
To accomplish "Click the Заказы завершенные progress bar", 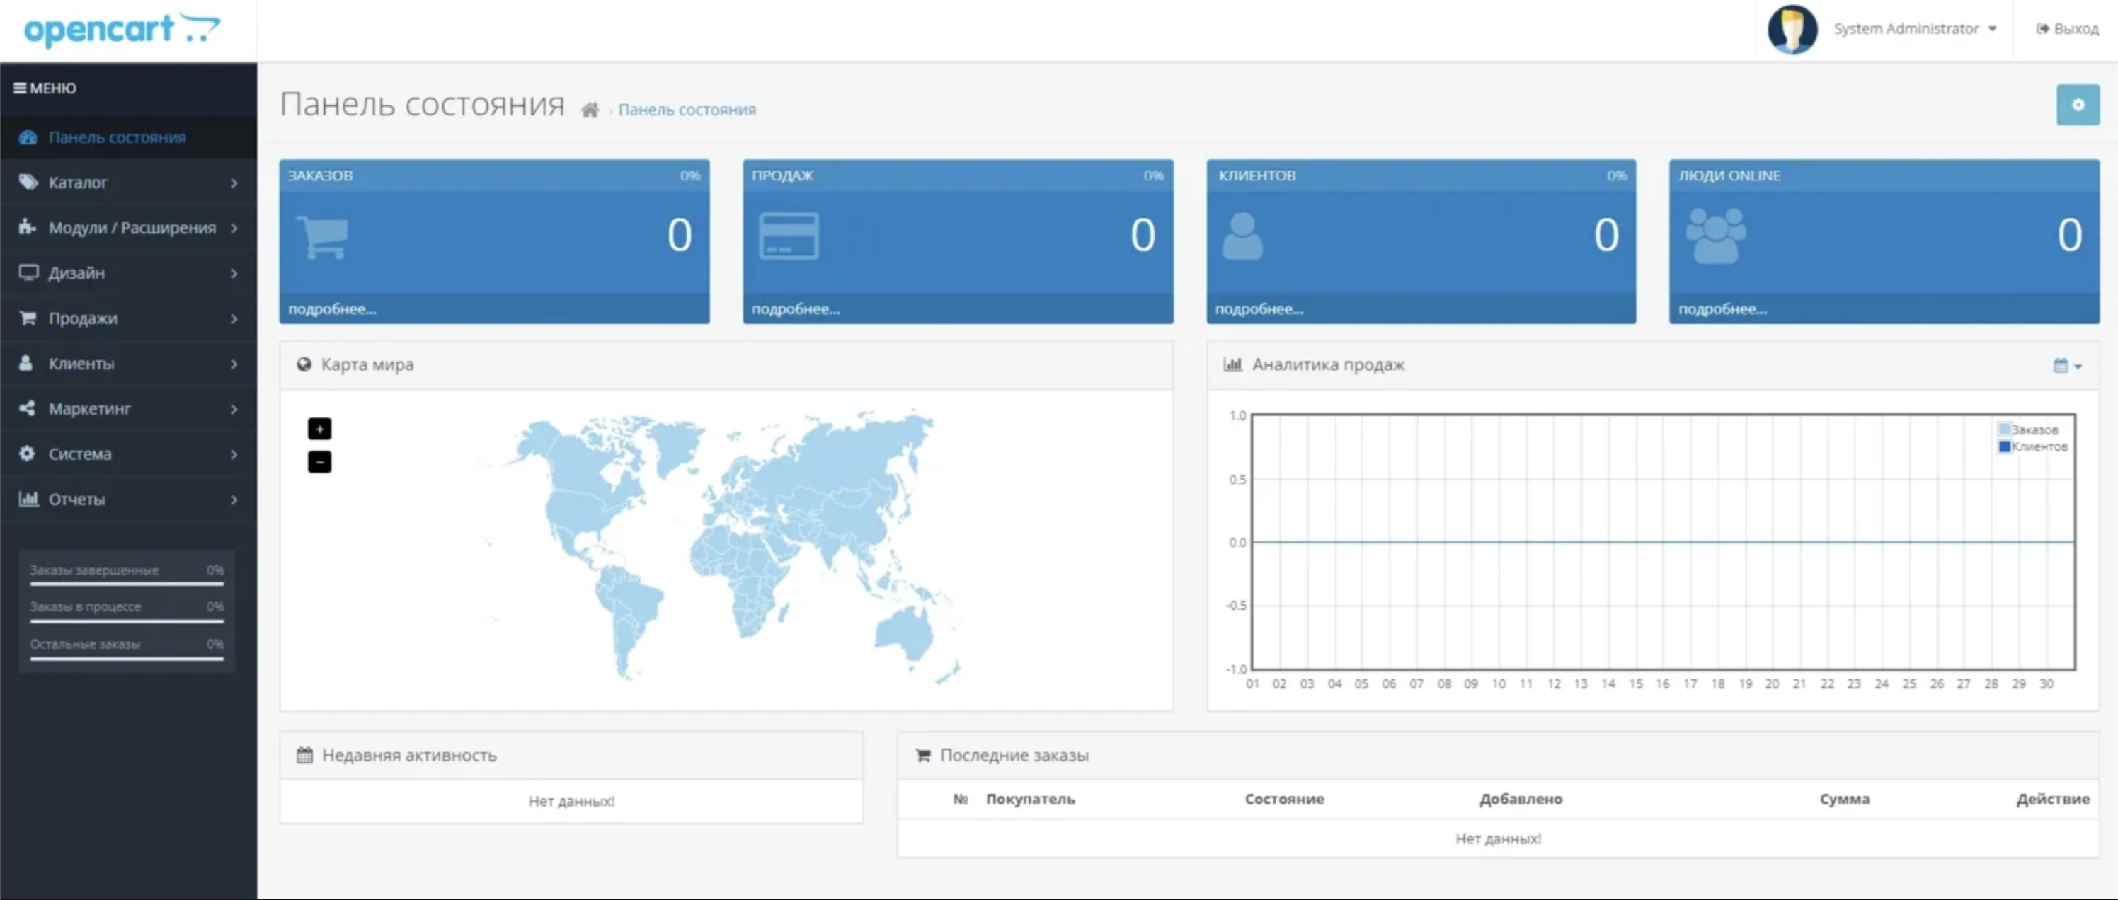I will click(x=127, y=584).
